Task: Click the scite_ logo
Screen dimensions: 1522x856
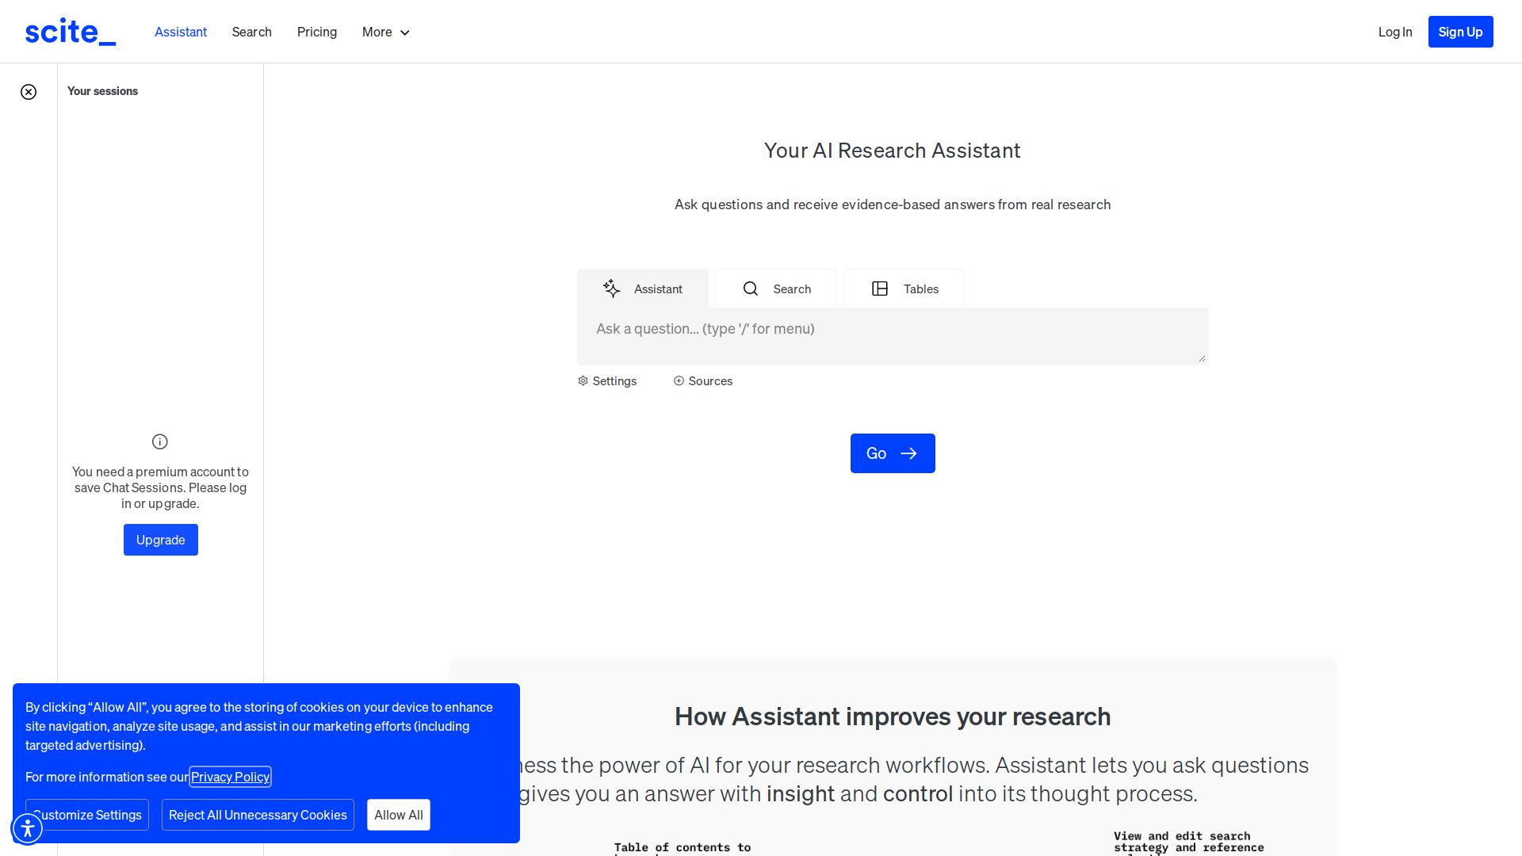Action: tap(71, 32)
